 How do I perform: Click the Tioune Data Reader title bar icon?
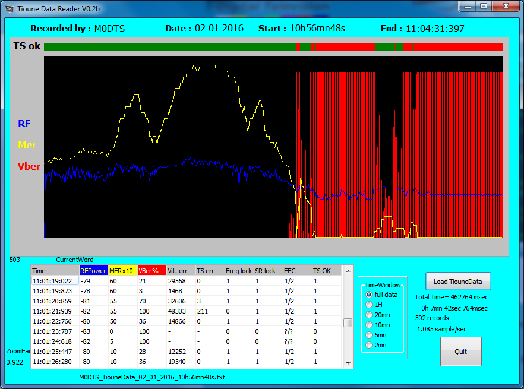(10, 7)
